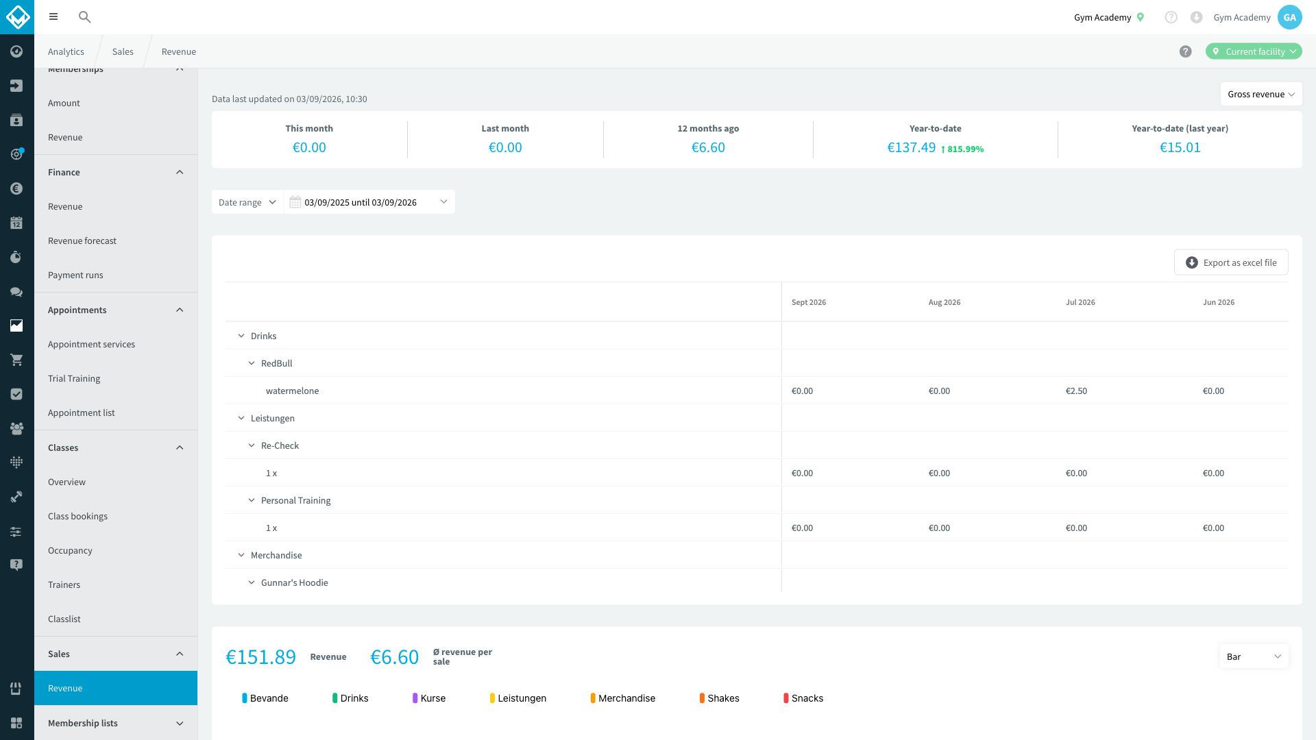1316x740 pixels.
Task: Click the calendar sidebar icon
Action: tap(16, 223)
